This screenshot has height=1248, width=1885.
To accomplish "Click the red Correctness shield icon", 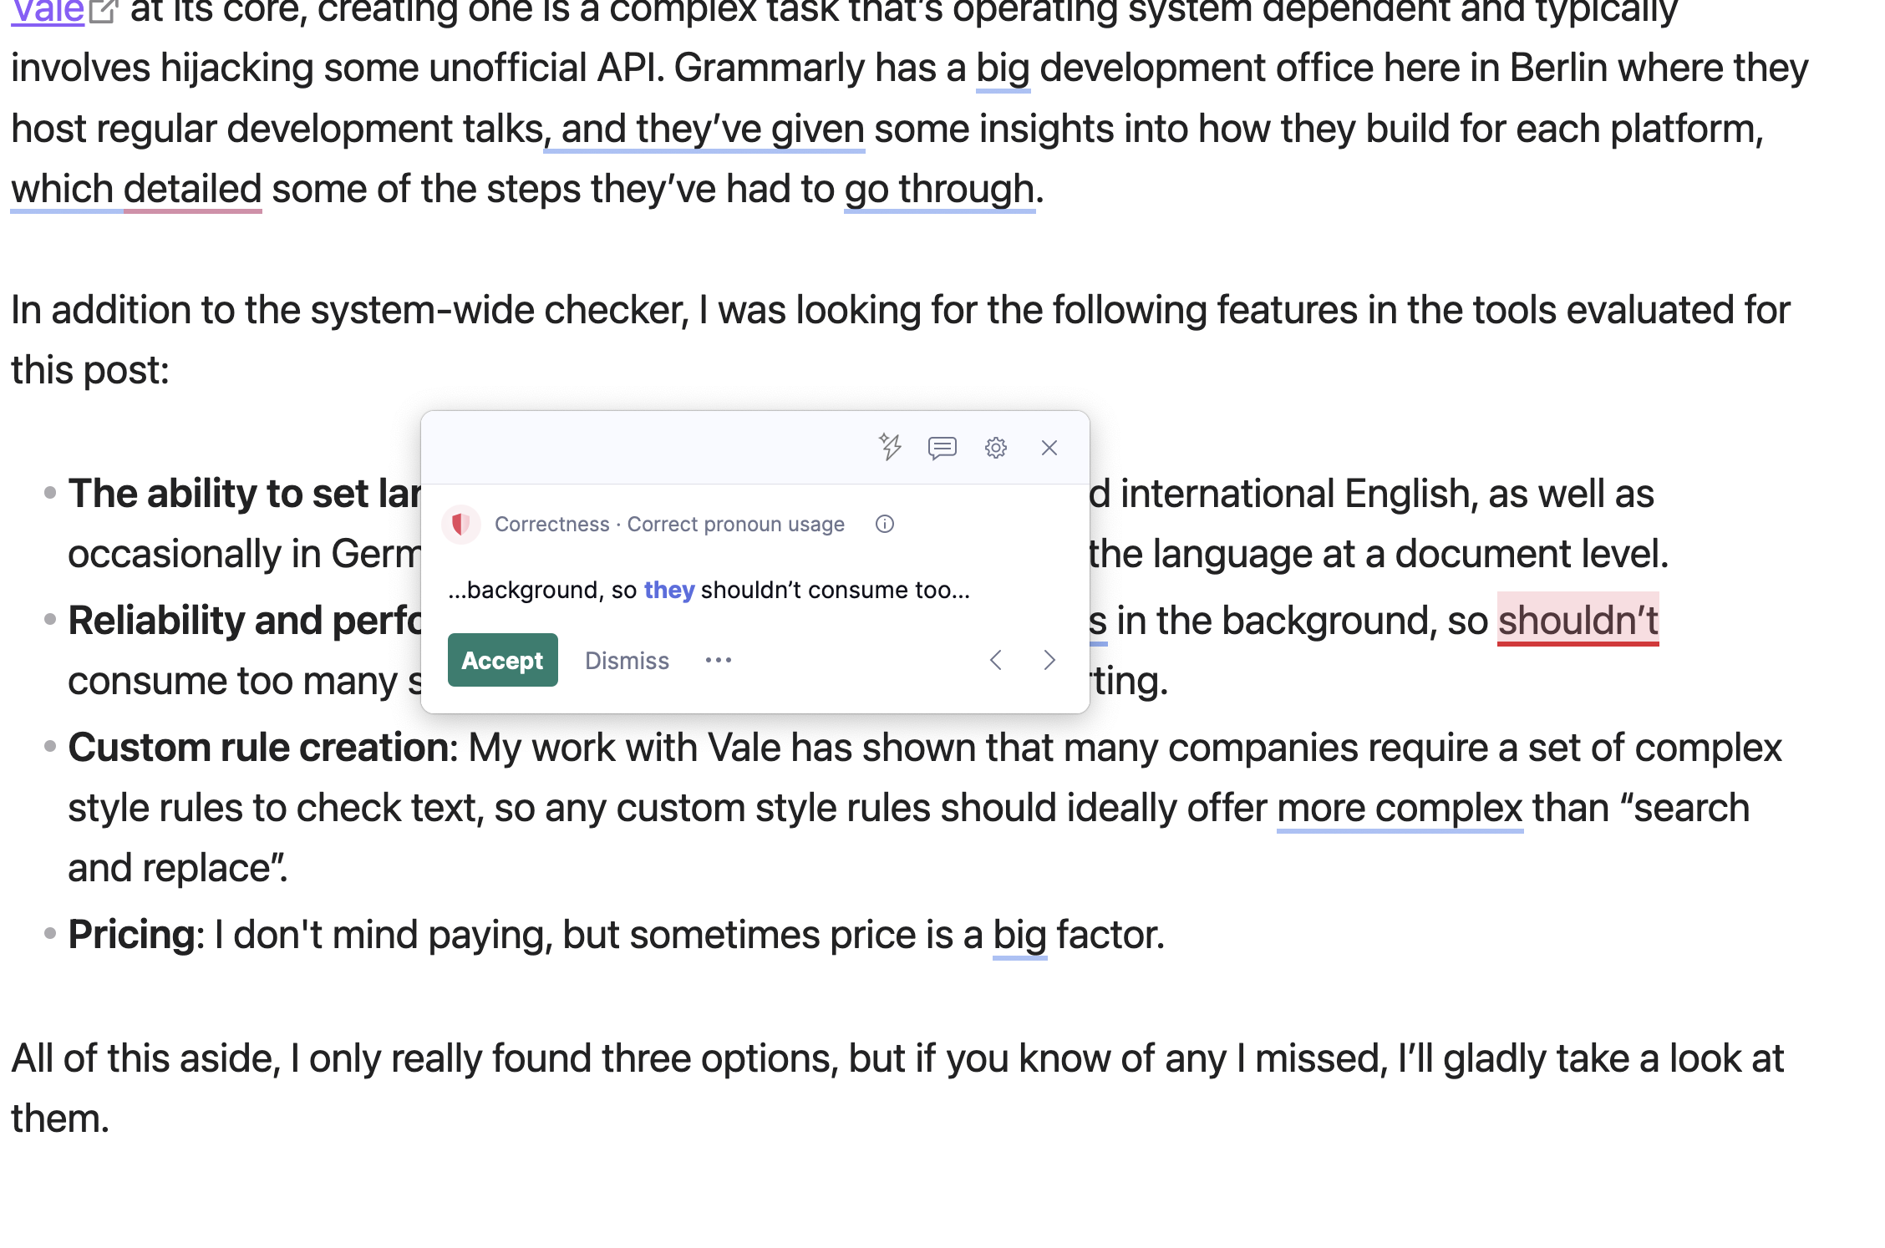I will (461, 525).
